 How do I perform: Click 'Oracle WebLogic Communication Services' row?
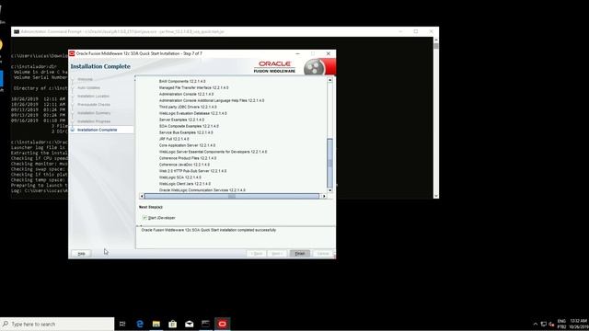tap(202, 190)
